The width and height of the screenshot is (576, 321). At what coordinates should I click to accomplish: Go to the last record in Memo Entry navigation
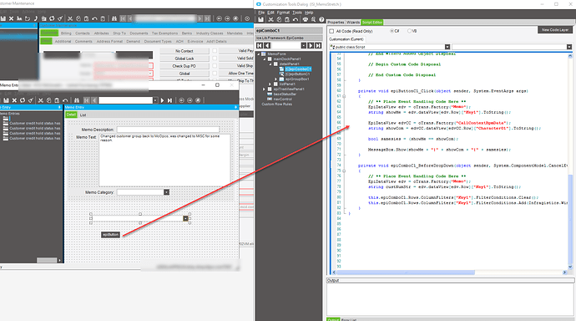point(169,100)
